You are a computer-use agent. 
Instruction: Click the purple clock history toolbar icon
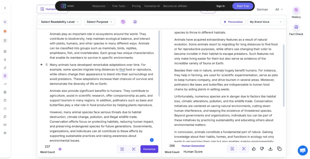(x=123, y=22)
